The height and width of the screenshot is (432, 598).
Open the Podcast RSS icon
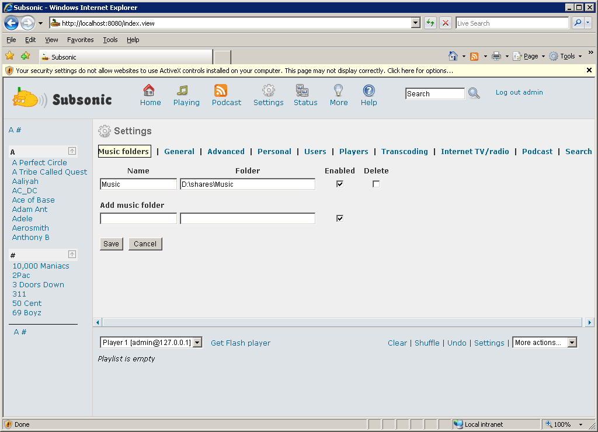coord(220,90)
